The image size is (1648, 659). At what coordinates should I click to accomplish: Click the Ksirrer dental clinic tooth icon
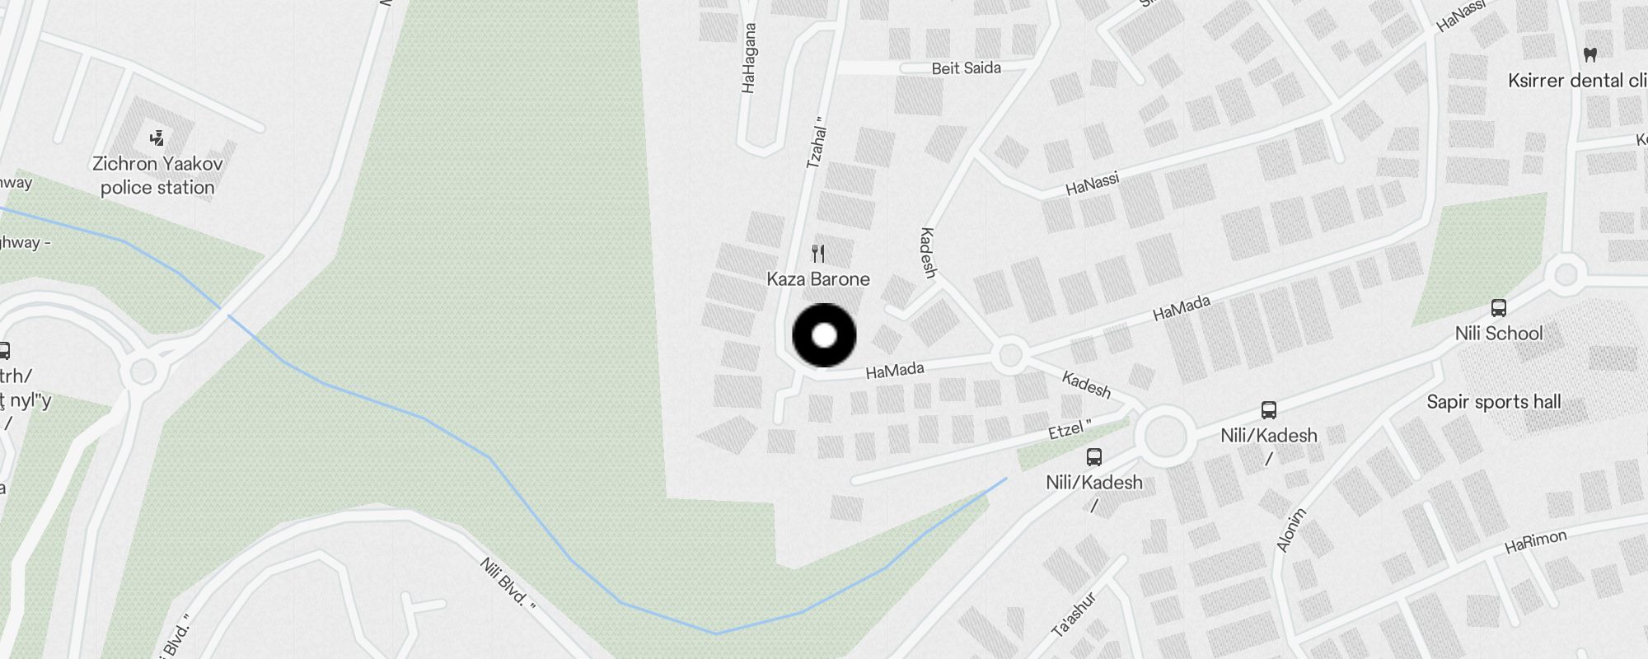pos(1590,54)
